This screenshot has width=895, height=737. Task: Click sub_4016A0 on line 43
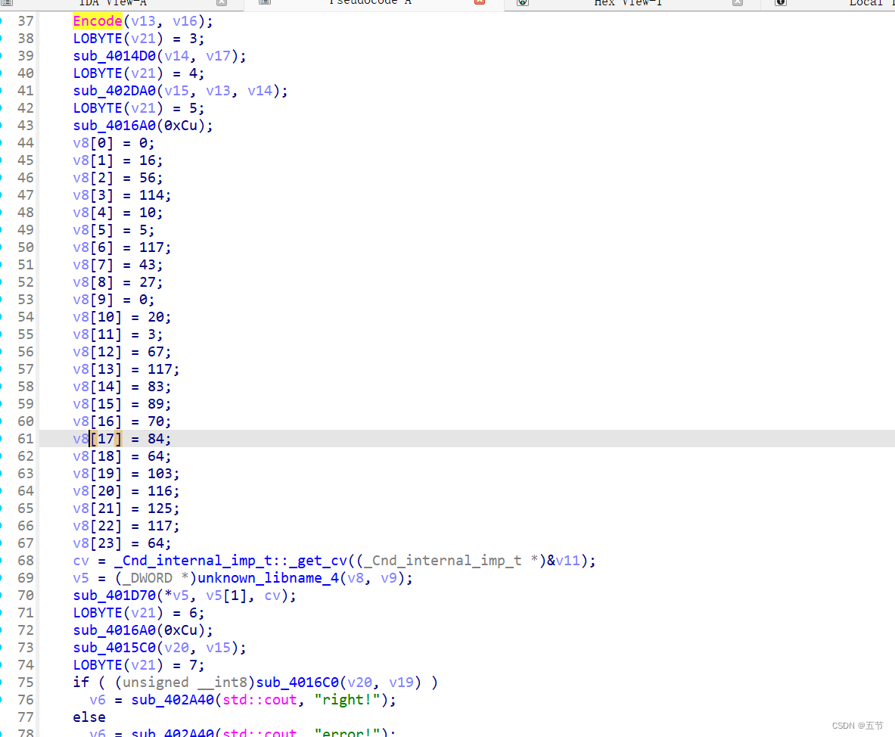pos(114,126)
